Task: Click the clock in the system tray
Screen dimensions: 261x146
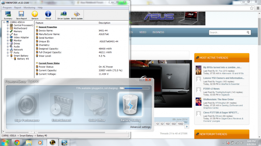Action: 251,143
